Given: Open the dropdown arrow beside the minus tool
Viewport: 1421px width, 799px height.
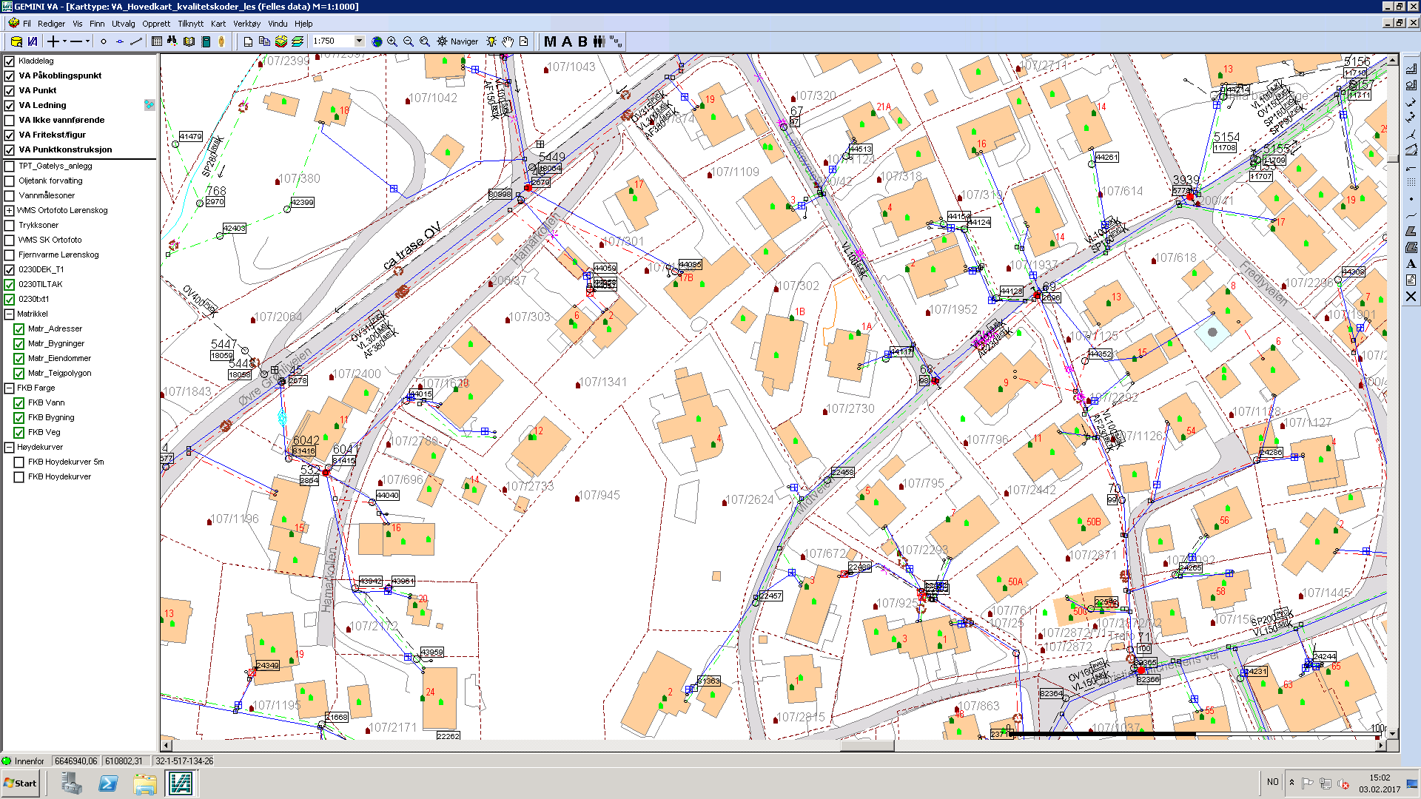Looking at the screenshot, I should pyautogui.click(x=87, y=41).
